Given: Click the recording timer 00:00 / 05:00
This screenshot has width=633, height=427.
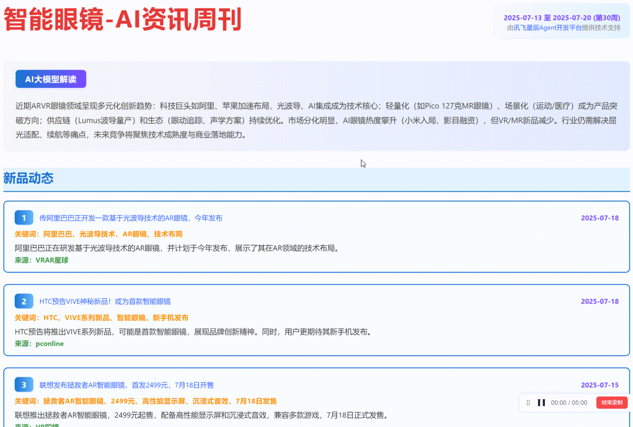Looking at the screenshot, I should 569,403.
